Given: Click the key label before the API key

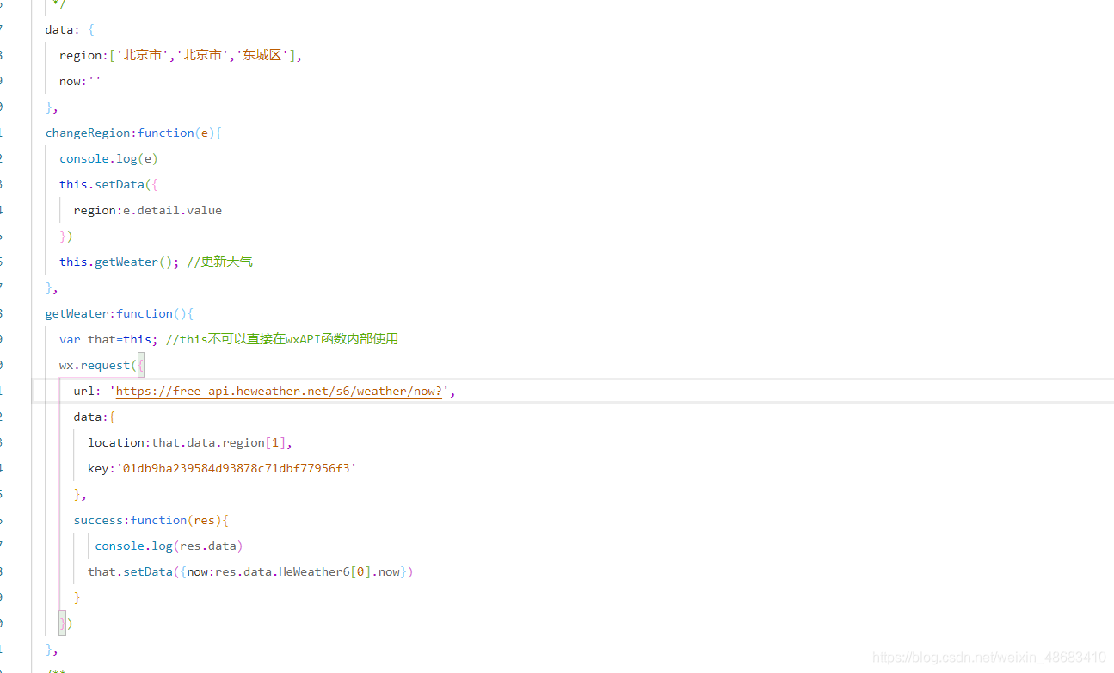Looking at the screenshot, I should click(98, 468).
